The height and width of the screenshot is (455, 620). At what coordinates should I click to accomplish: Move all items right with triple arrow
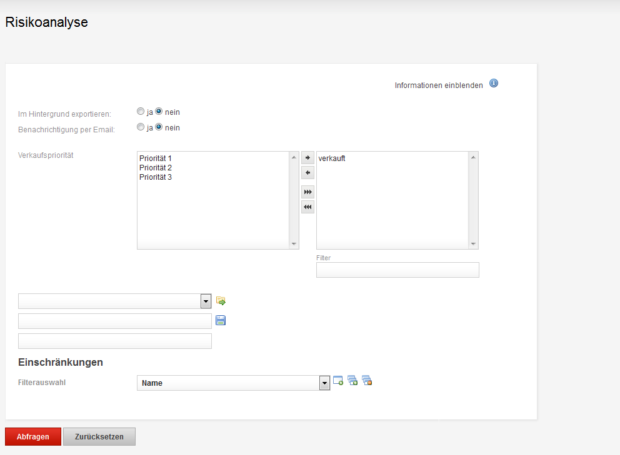coord(307,192)
